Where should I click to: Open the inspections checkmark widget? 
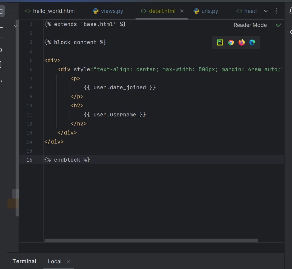(x=279, y=25)
